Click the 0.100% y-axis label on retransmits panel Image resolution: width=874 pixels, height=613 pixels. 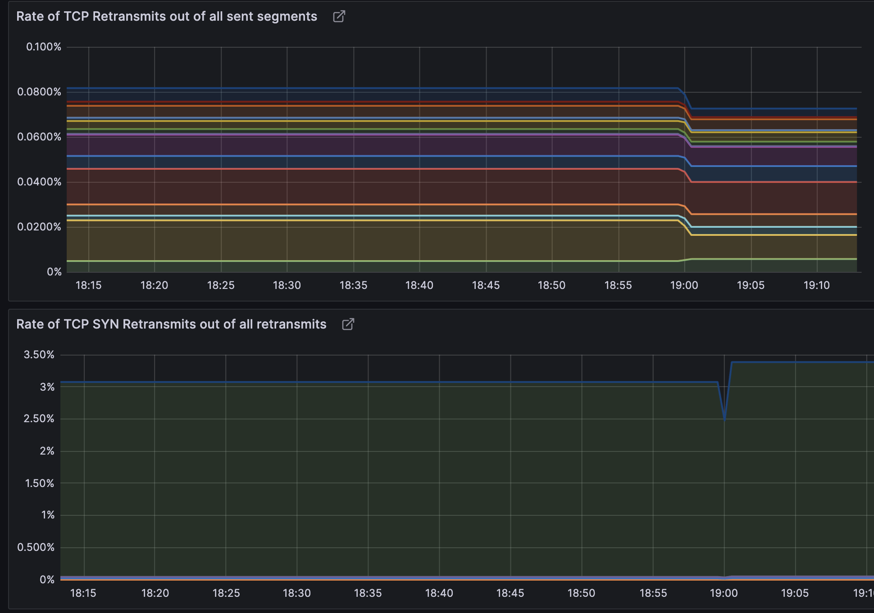44,46
